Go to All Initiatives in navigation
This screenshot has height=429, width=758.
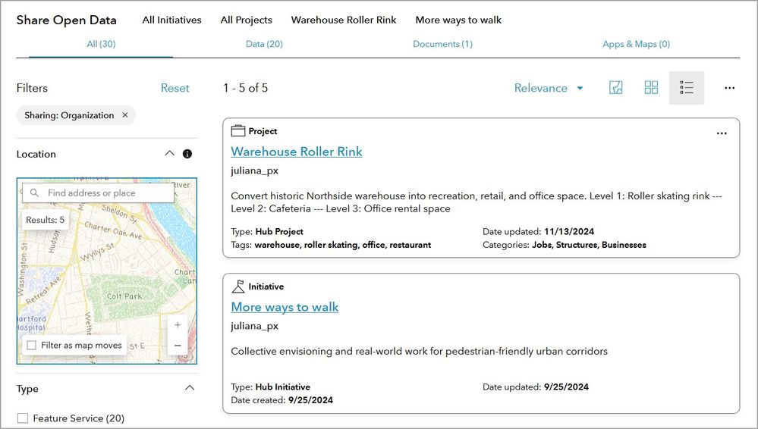pyautogui.click(x=171, y=20)
